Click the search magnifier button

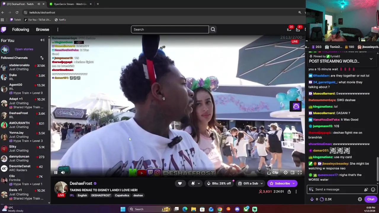point(213,30)
